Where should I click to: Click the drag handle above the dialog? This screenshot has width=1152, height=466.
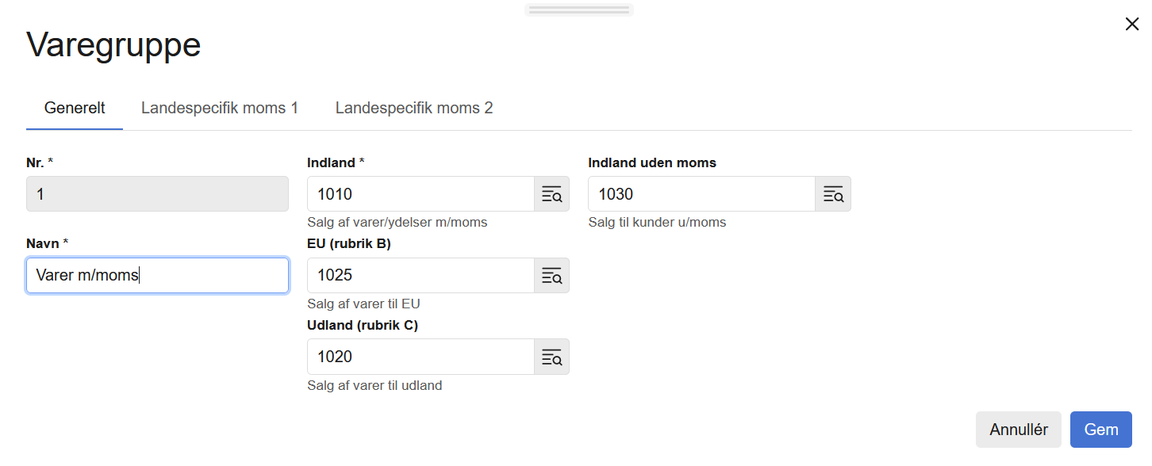click(x=578, y=10)
